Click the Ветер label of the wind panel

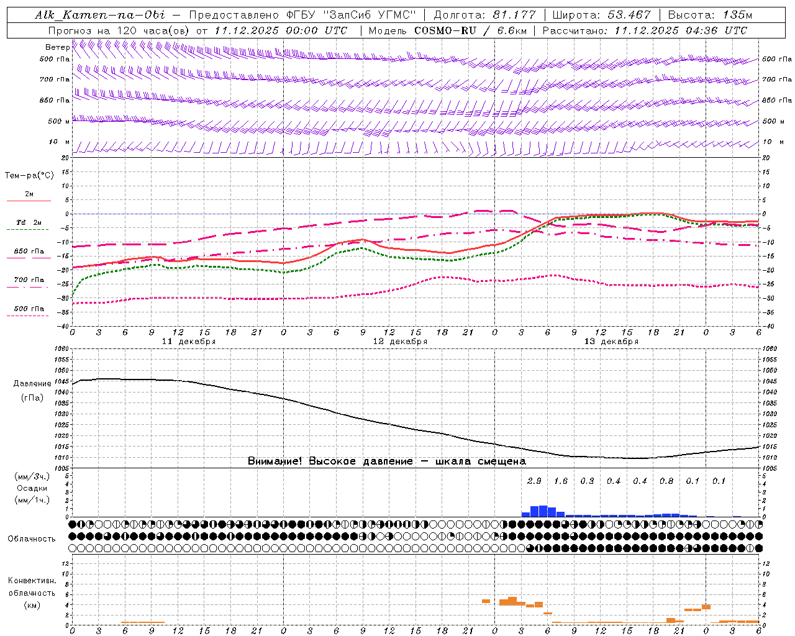(58, 47)
